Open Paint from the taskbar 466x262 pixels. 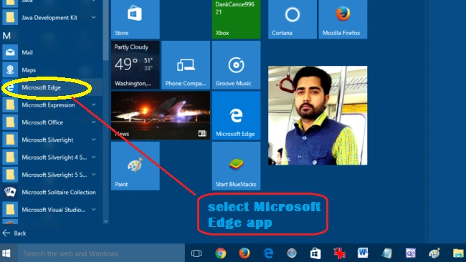click(434, 253)
